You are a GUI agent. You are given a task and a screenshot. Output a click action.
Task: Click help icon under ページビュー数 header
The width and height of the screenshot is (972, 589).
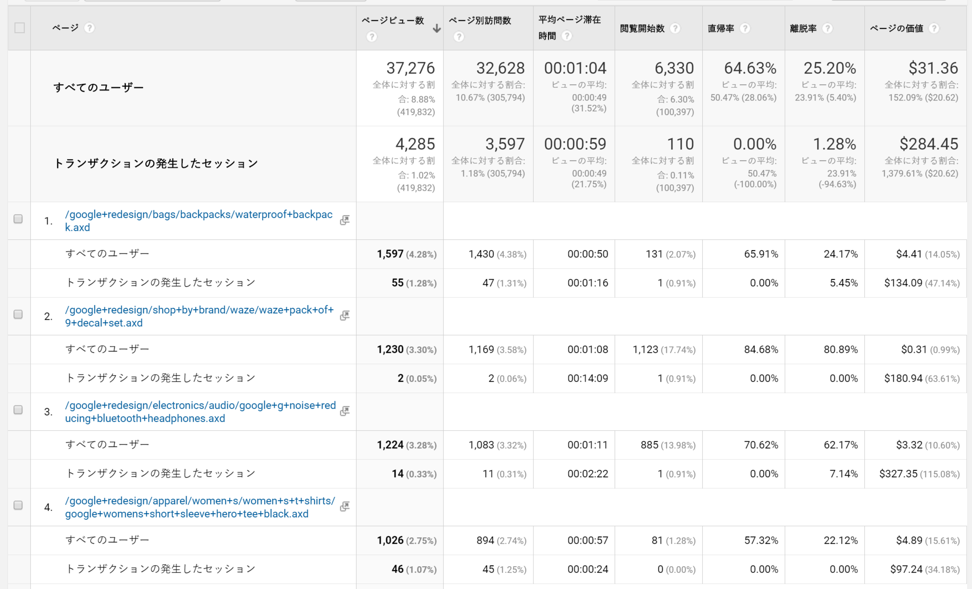[x=371, y=36]
